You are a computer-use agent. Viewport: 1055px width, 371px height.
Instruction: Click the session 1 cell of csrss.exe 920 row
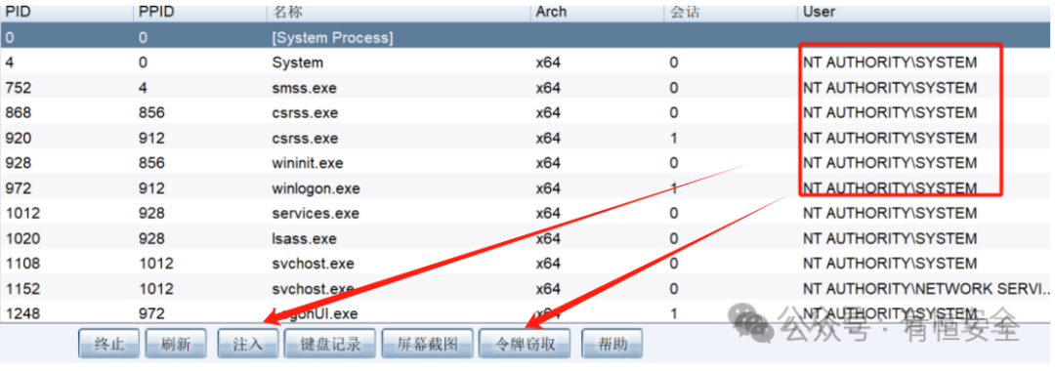(x=674, y=139)
